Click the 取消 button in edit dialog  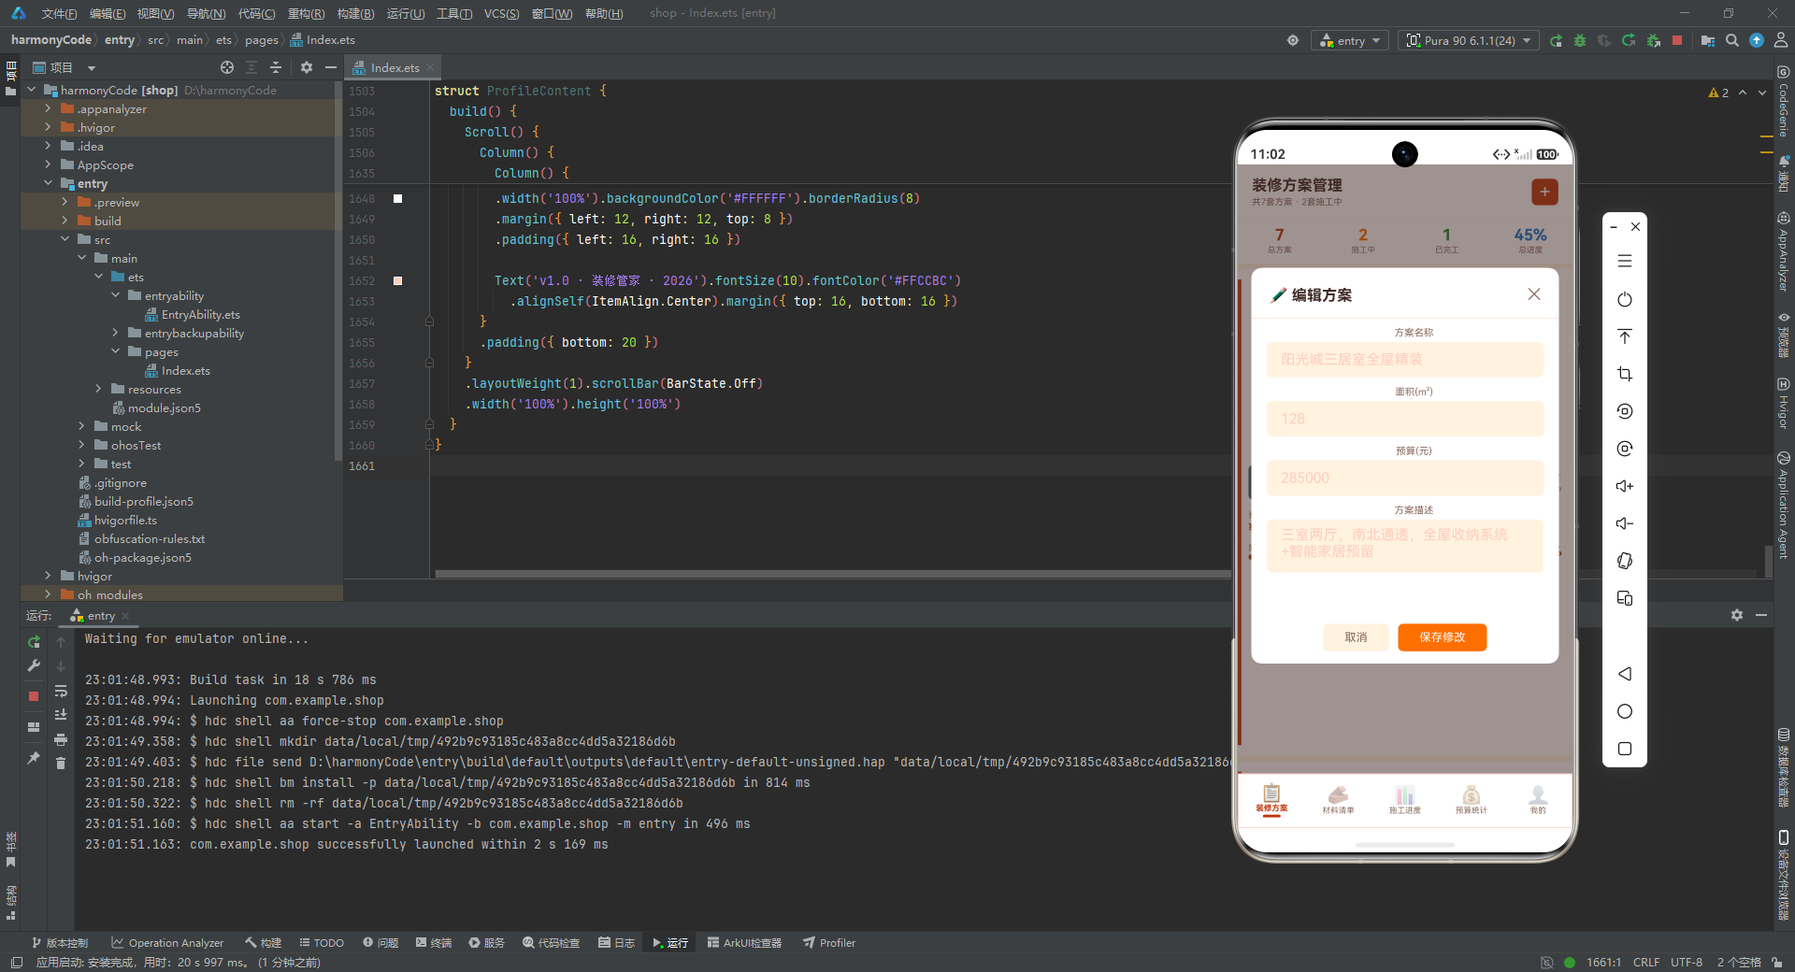pos(1356,636)
